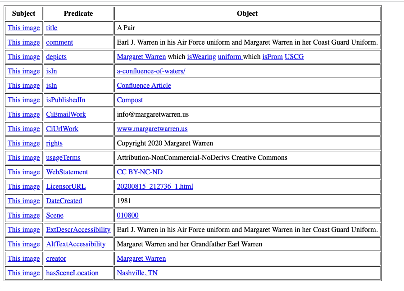Click 'isIn' in the a-confluence-of-waters/ row

(51, 71)
